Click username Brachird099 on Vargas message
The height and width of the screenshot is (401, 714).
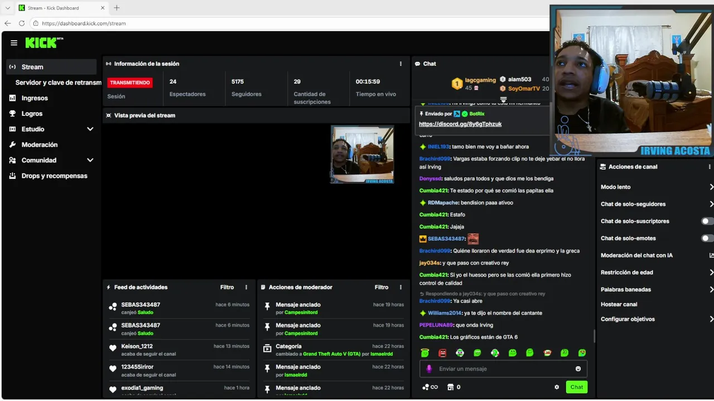point(435,159)
